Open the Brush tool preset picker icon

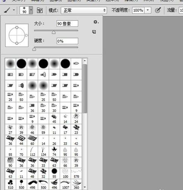point(7,10)
